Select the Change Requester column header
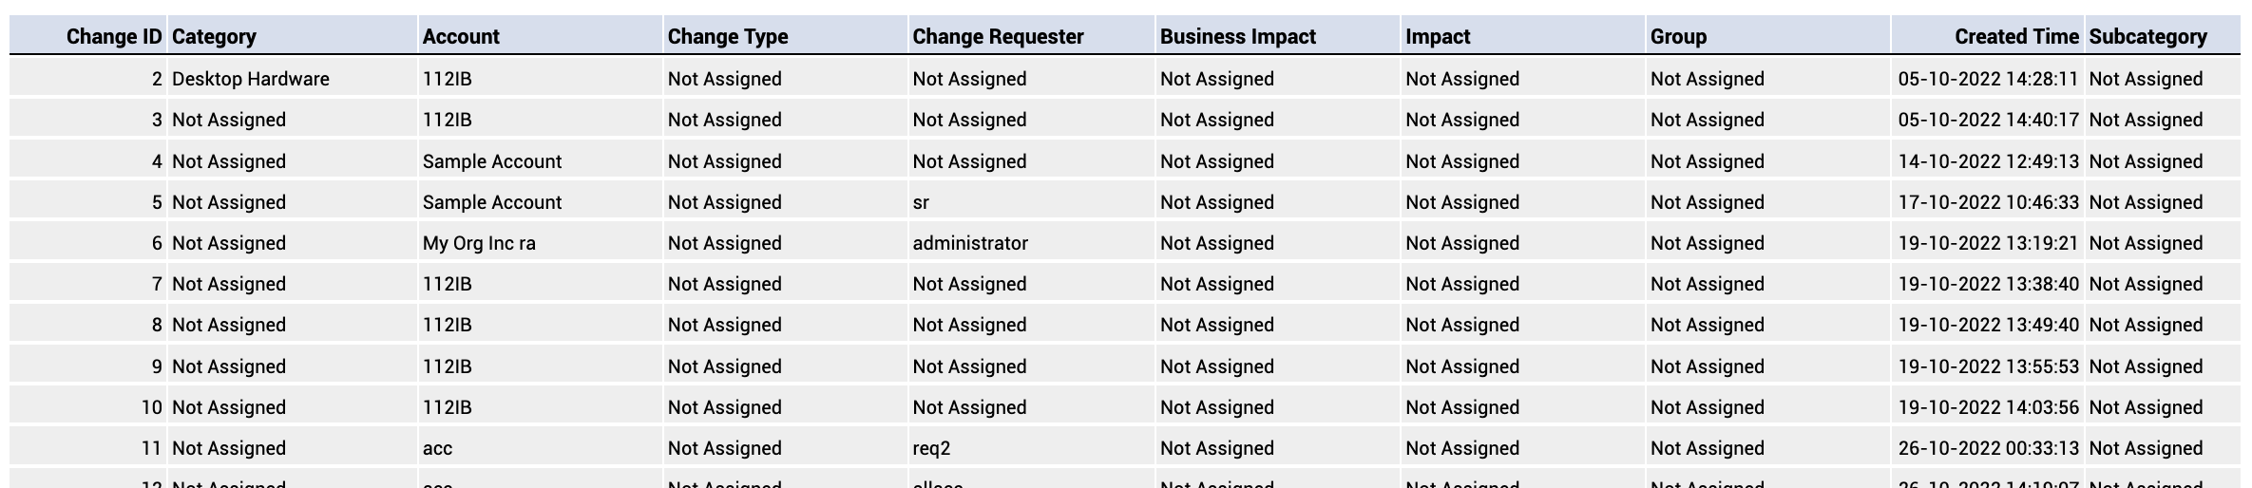The height and width of the screenshot is (488, 2252). 998,37
